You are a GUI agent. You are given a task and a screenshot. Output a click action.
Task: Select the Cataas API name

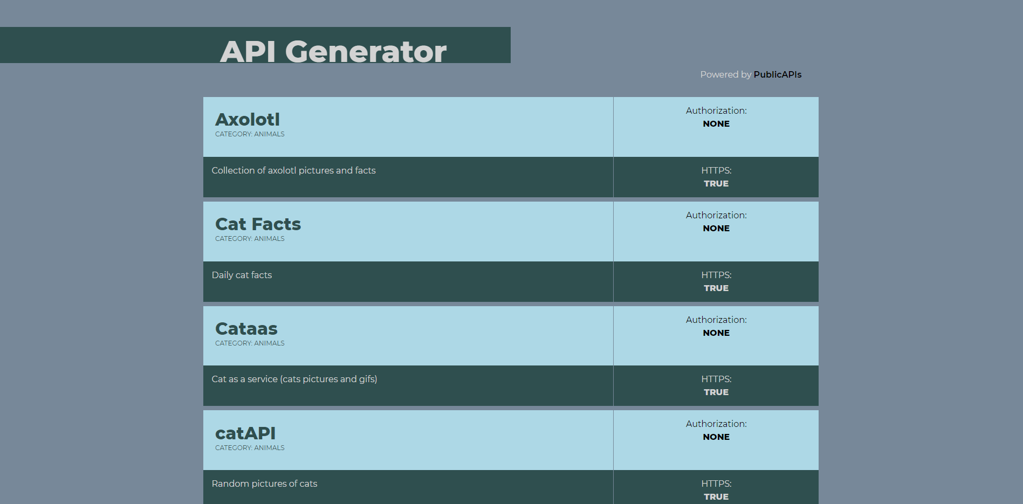point(246,328)
